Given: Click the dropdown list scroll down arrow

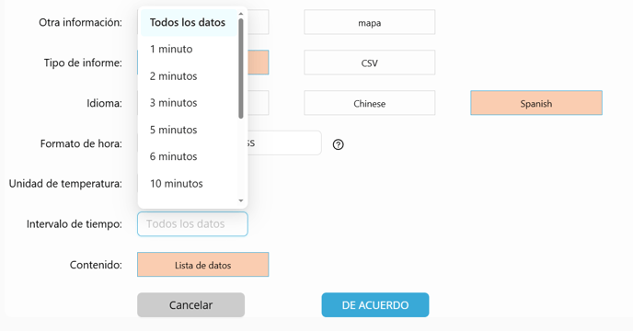Looking at the screenshot, I should pyautogui.click(x=241, y=200).
